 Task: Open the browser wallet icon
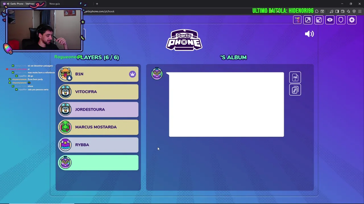343,11
